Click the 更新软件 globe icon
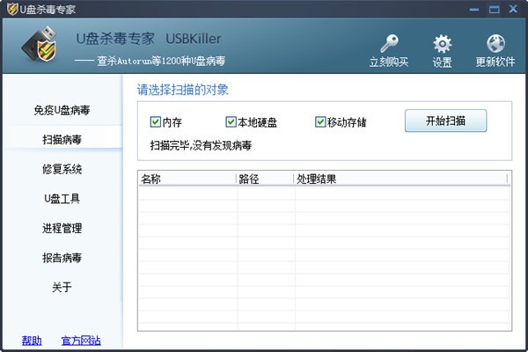The width and height of the screenshot is (528, 352). [495, 44]
